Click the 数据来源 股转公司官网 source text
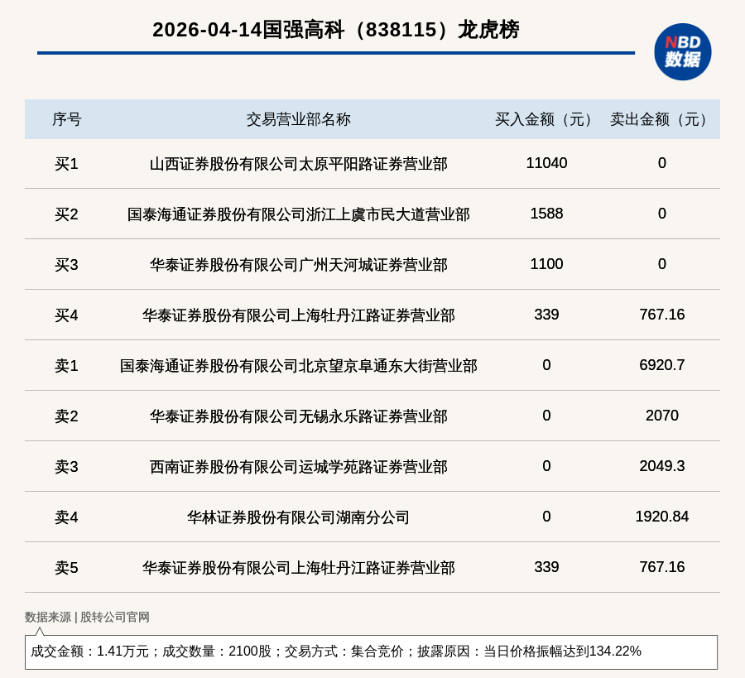Viewport: 745px width, 678px height. [x=87, y=617]
